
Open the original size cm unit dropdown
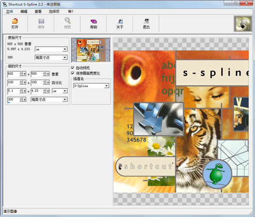point(65,49)
